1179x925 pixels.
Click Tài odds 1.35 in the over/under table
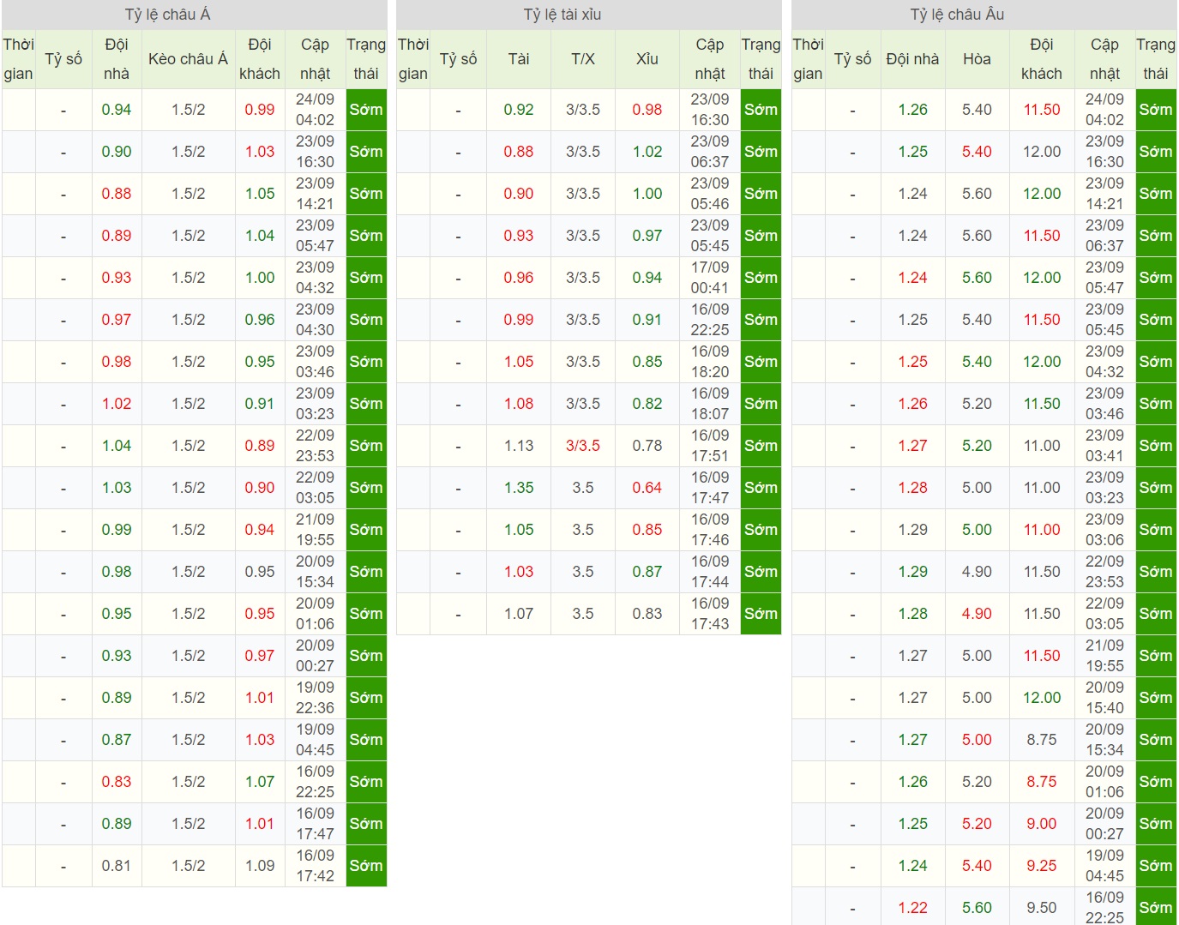519,488
